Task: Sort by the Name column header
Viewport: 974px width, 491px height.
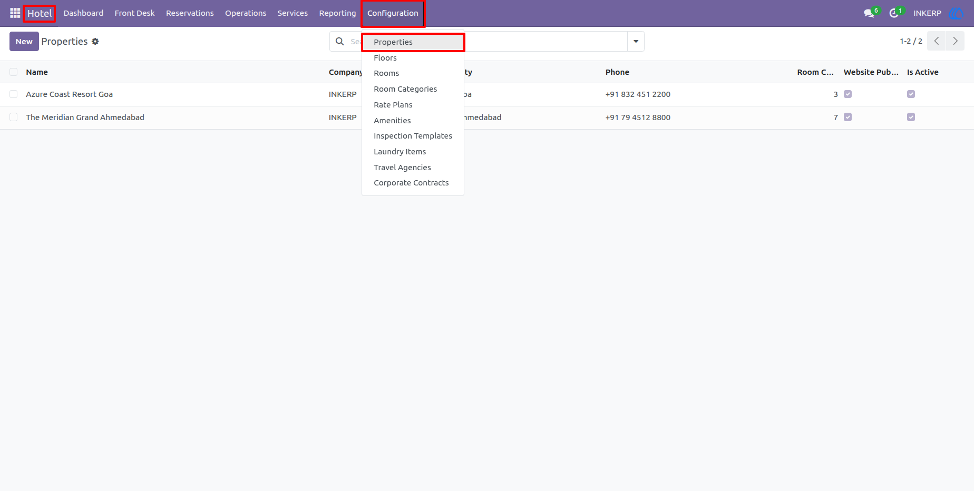Action: [37, 72]
